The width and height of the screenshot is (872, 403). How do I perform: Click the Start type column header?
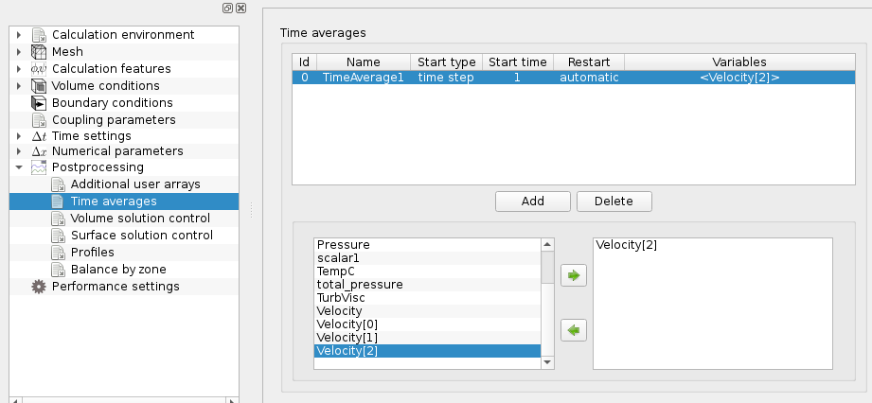click(445, 61)
